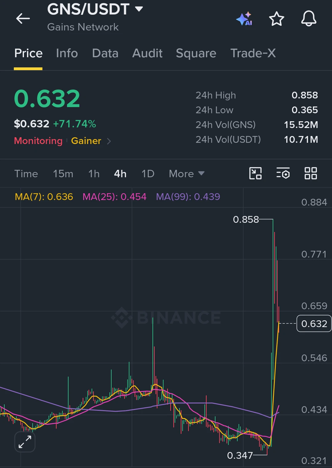This screenshot has height=468, width=332.
Task: Open the More intervals dropdown
Action: [x=187, y=174]
